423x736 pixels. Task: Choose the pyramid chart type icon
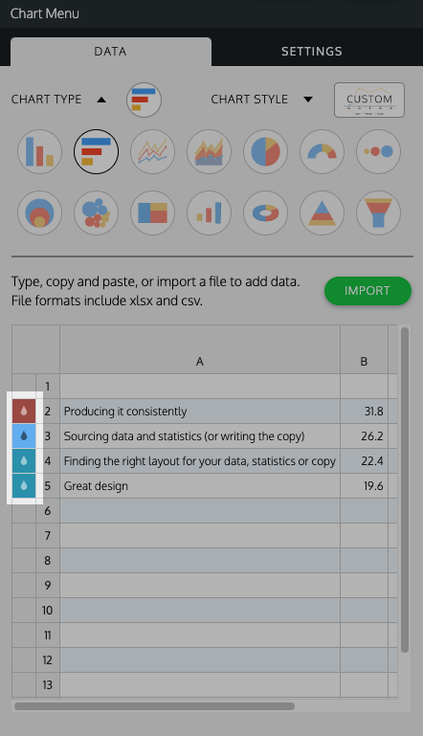click(x=323, y=212)
